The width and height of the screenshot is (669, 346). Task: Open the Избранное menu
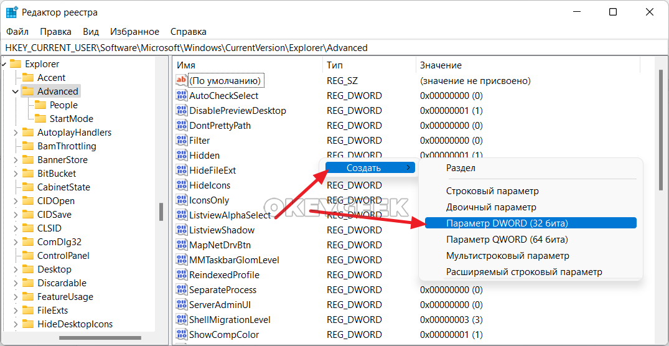(x=134, y=31)
